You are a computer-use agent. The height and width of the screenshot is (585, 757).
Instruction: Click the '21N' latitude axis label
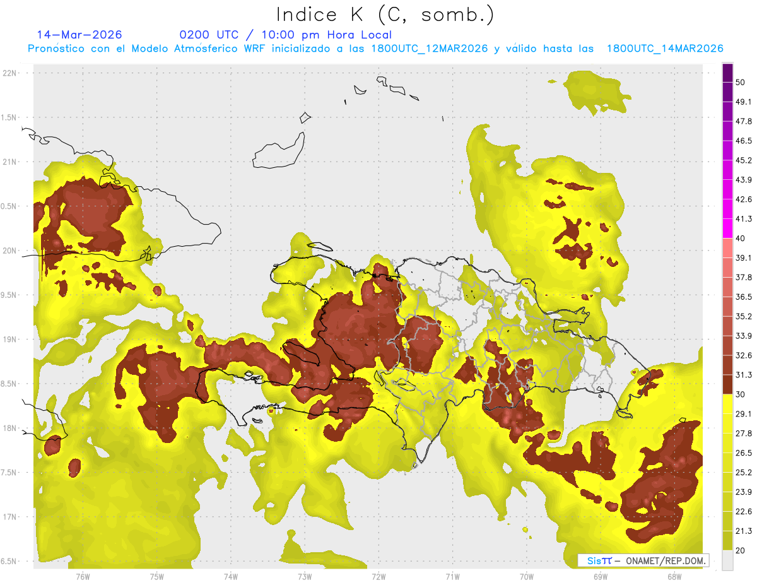(x=10, y=162)
